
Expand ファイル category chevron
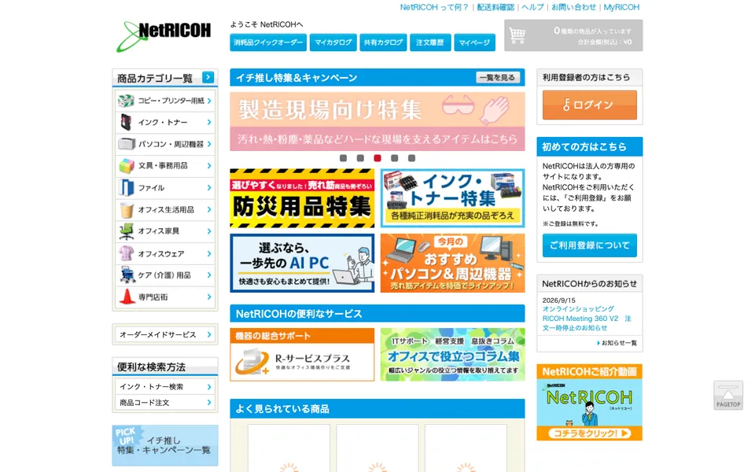[x=209, y=188]
